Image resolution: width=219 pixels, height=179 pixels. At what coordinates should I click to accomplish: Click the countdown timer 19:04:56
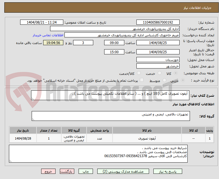53,43
